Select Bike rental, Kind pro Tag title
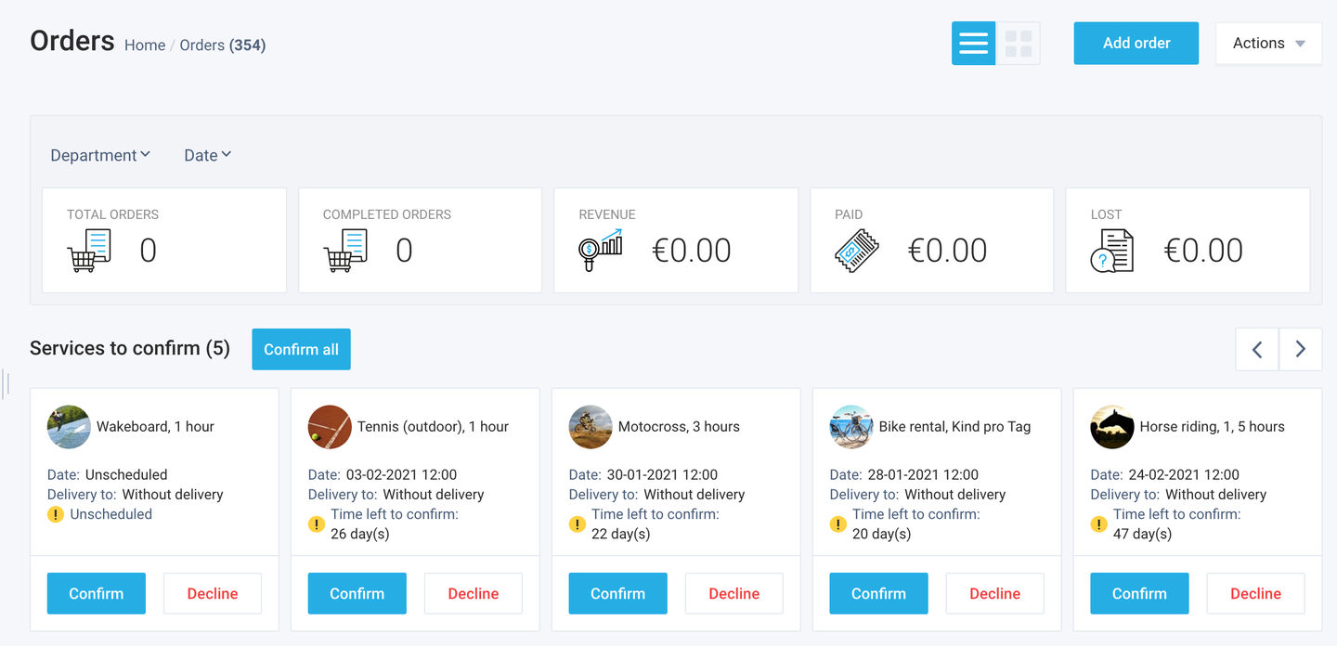The image size is (1337, 646). pyautogui.click(x=954, y=427)
